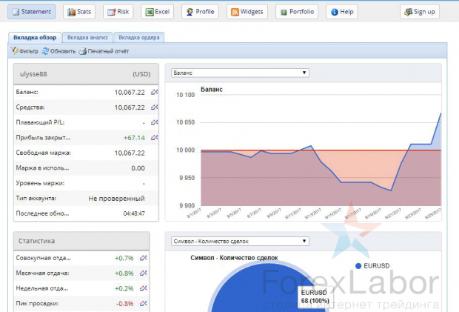Click the Sign up button
Viewport: 459px width, 312px height.
coord(419,12)
